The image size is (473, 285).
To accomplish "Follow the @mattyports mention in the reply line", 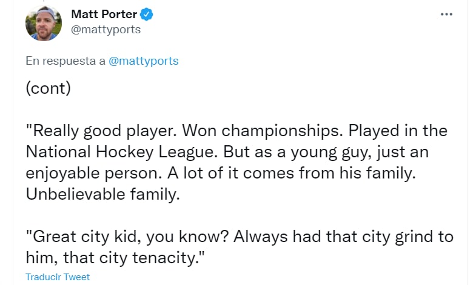I will pos(143,61).
